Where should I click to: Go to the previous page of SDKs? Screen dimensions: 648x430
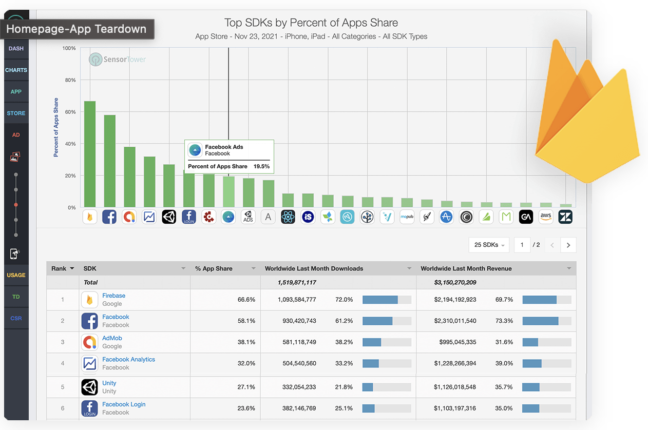[552, 245]
